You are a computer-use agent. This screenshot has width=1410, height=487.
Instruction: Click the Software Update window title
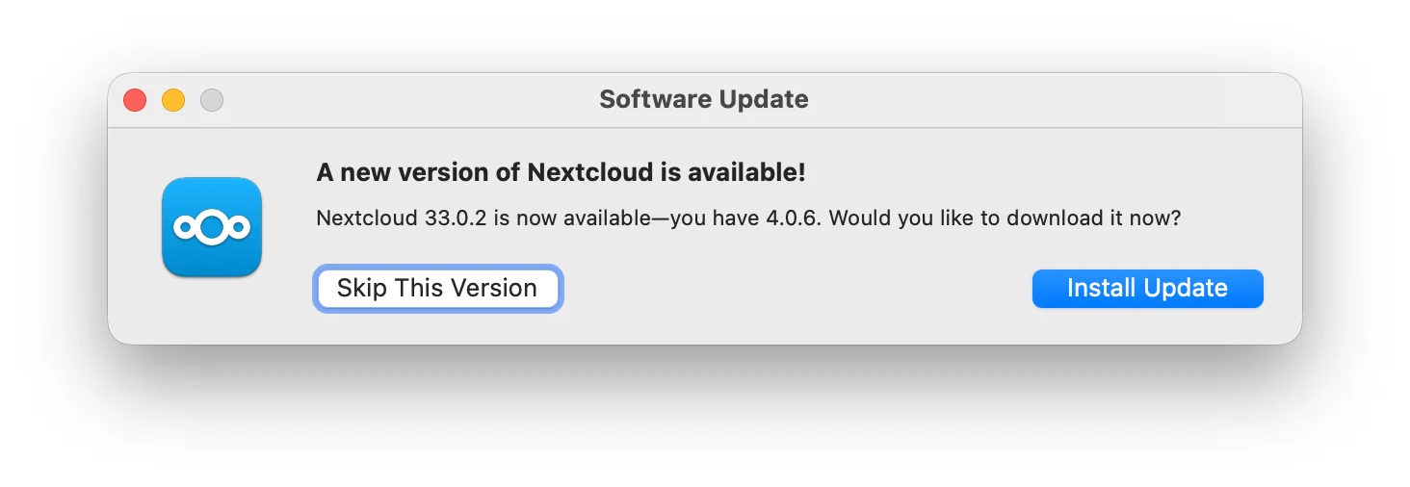pos(703,99)
